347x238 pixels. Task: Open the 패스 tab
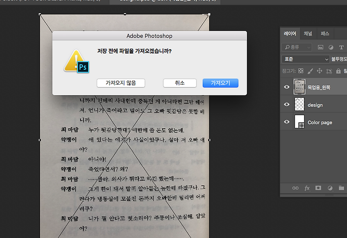325,34
